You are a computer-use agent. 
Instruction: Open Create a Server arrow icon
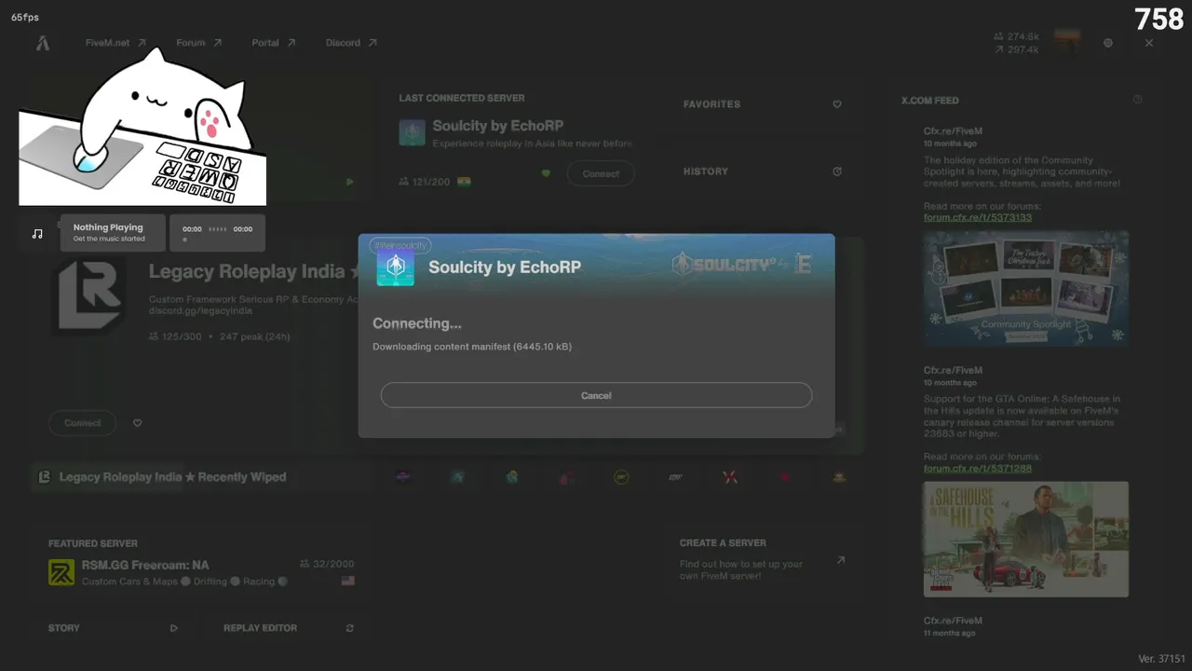pos(840,560)
